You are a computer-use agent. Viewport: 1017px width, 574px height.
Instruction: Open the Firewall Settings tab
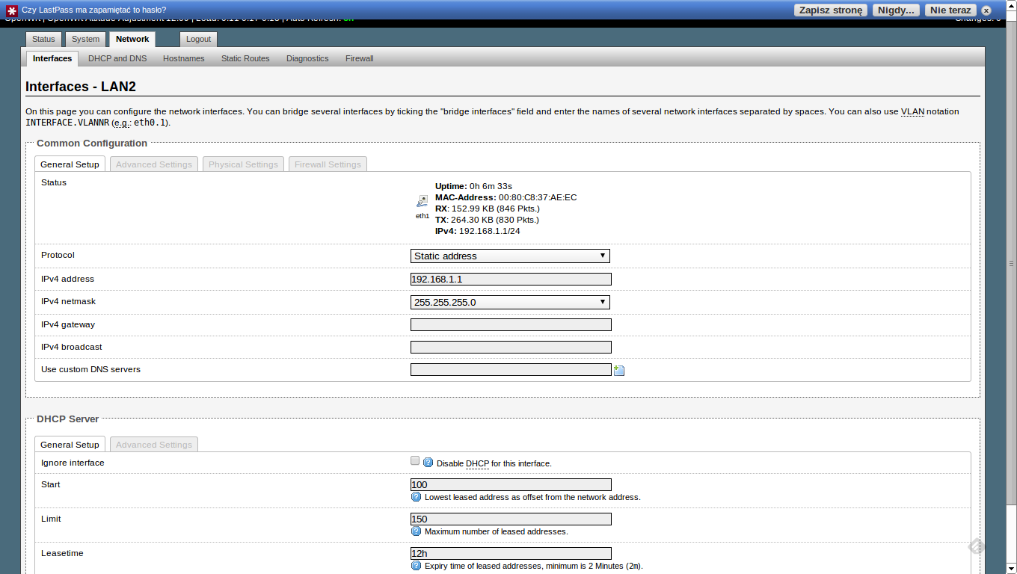coord(328,164)
